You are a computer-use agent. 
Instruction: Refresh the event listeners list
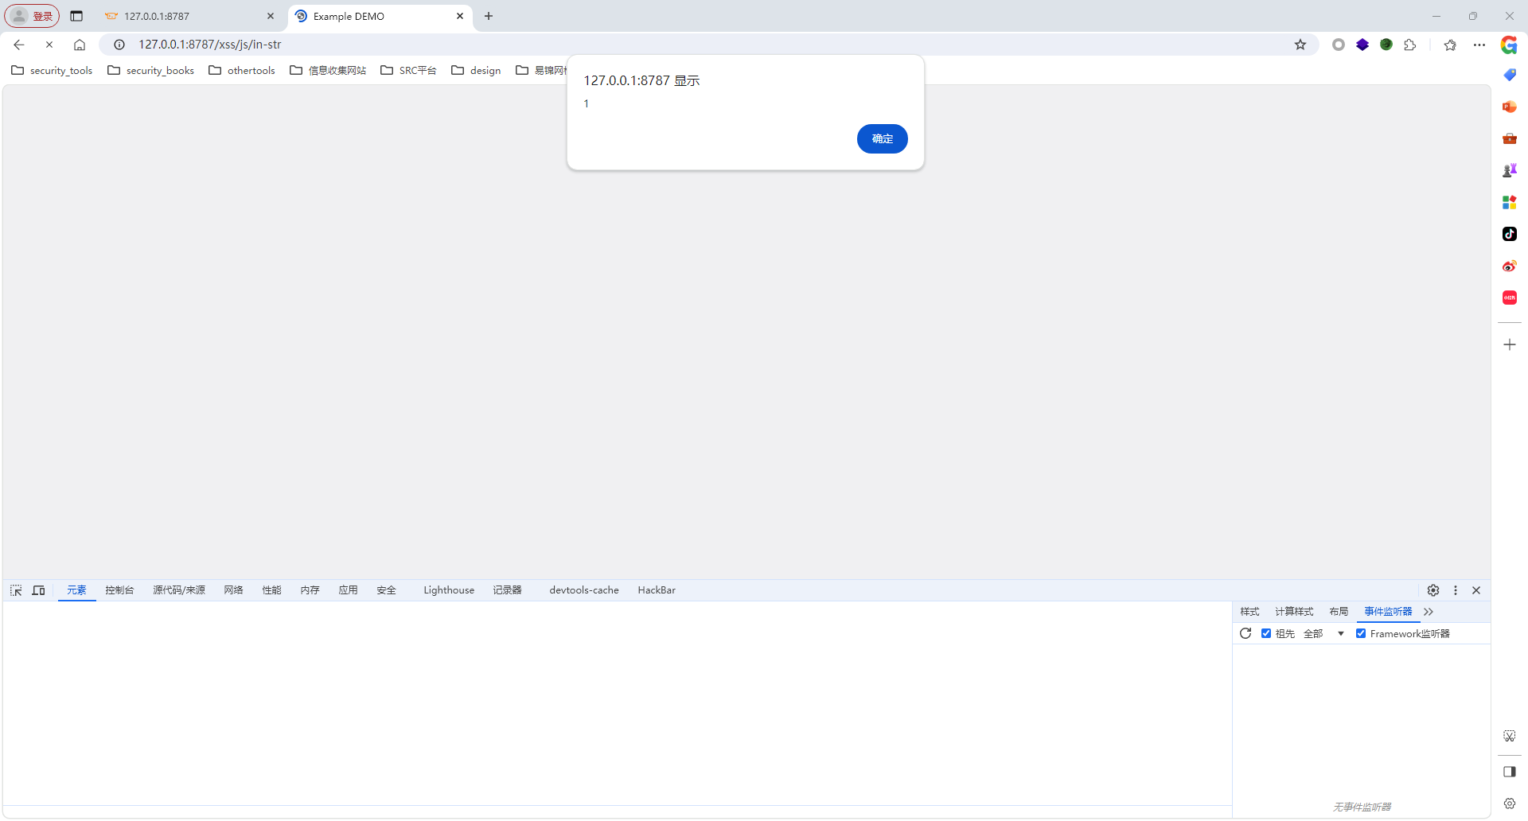tap(1245, 633)
